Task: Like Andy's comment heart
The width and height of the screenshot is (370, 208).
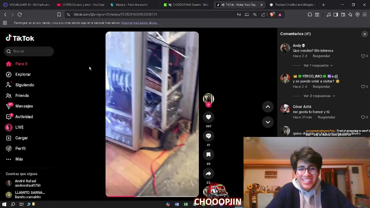Action: pyautogui.click(x=363, y=56)
